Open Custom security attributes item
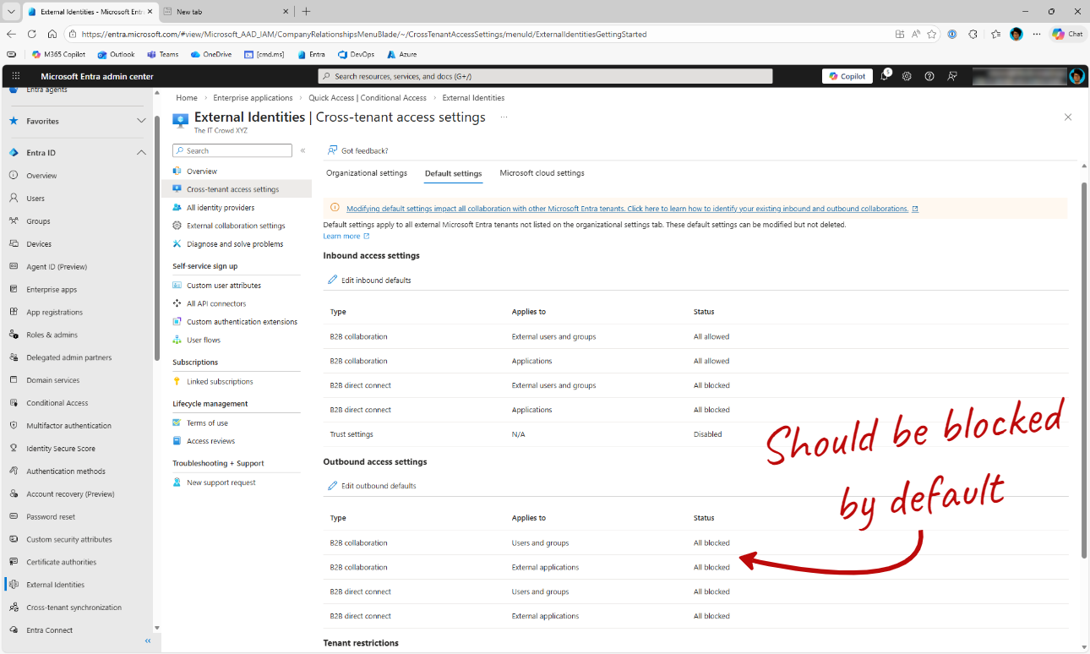This screenshot has height=654, width=1090. click(68, 540)
